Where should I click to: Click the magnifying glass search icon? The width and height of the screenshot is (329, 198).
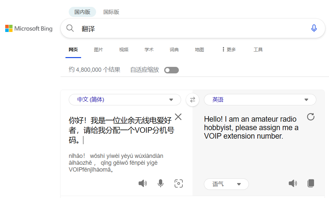pyautogui.click(x=70, y=28)
